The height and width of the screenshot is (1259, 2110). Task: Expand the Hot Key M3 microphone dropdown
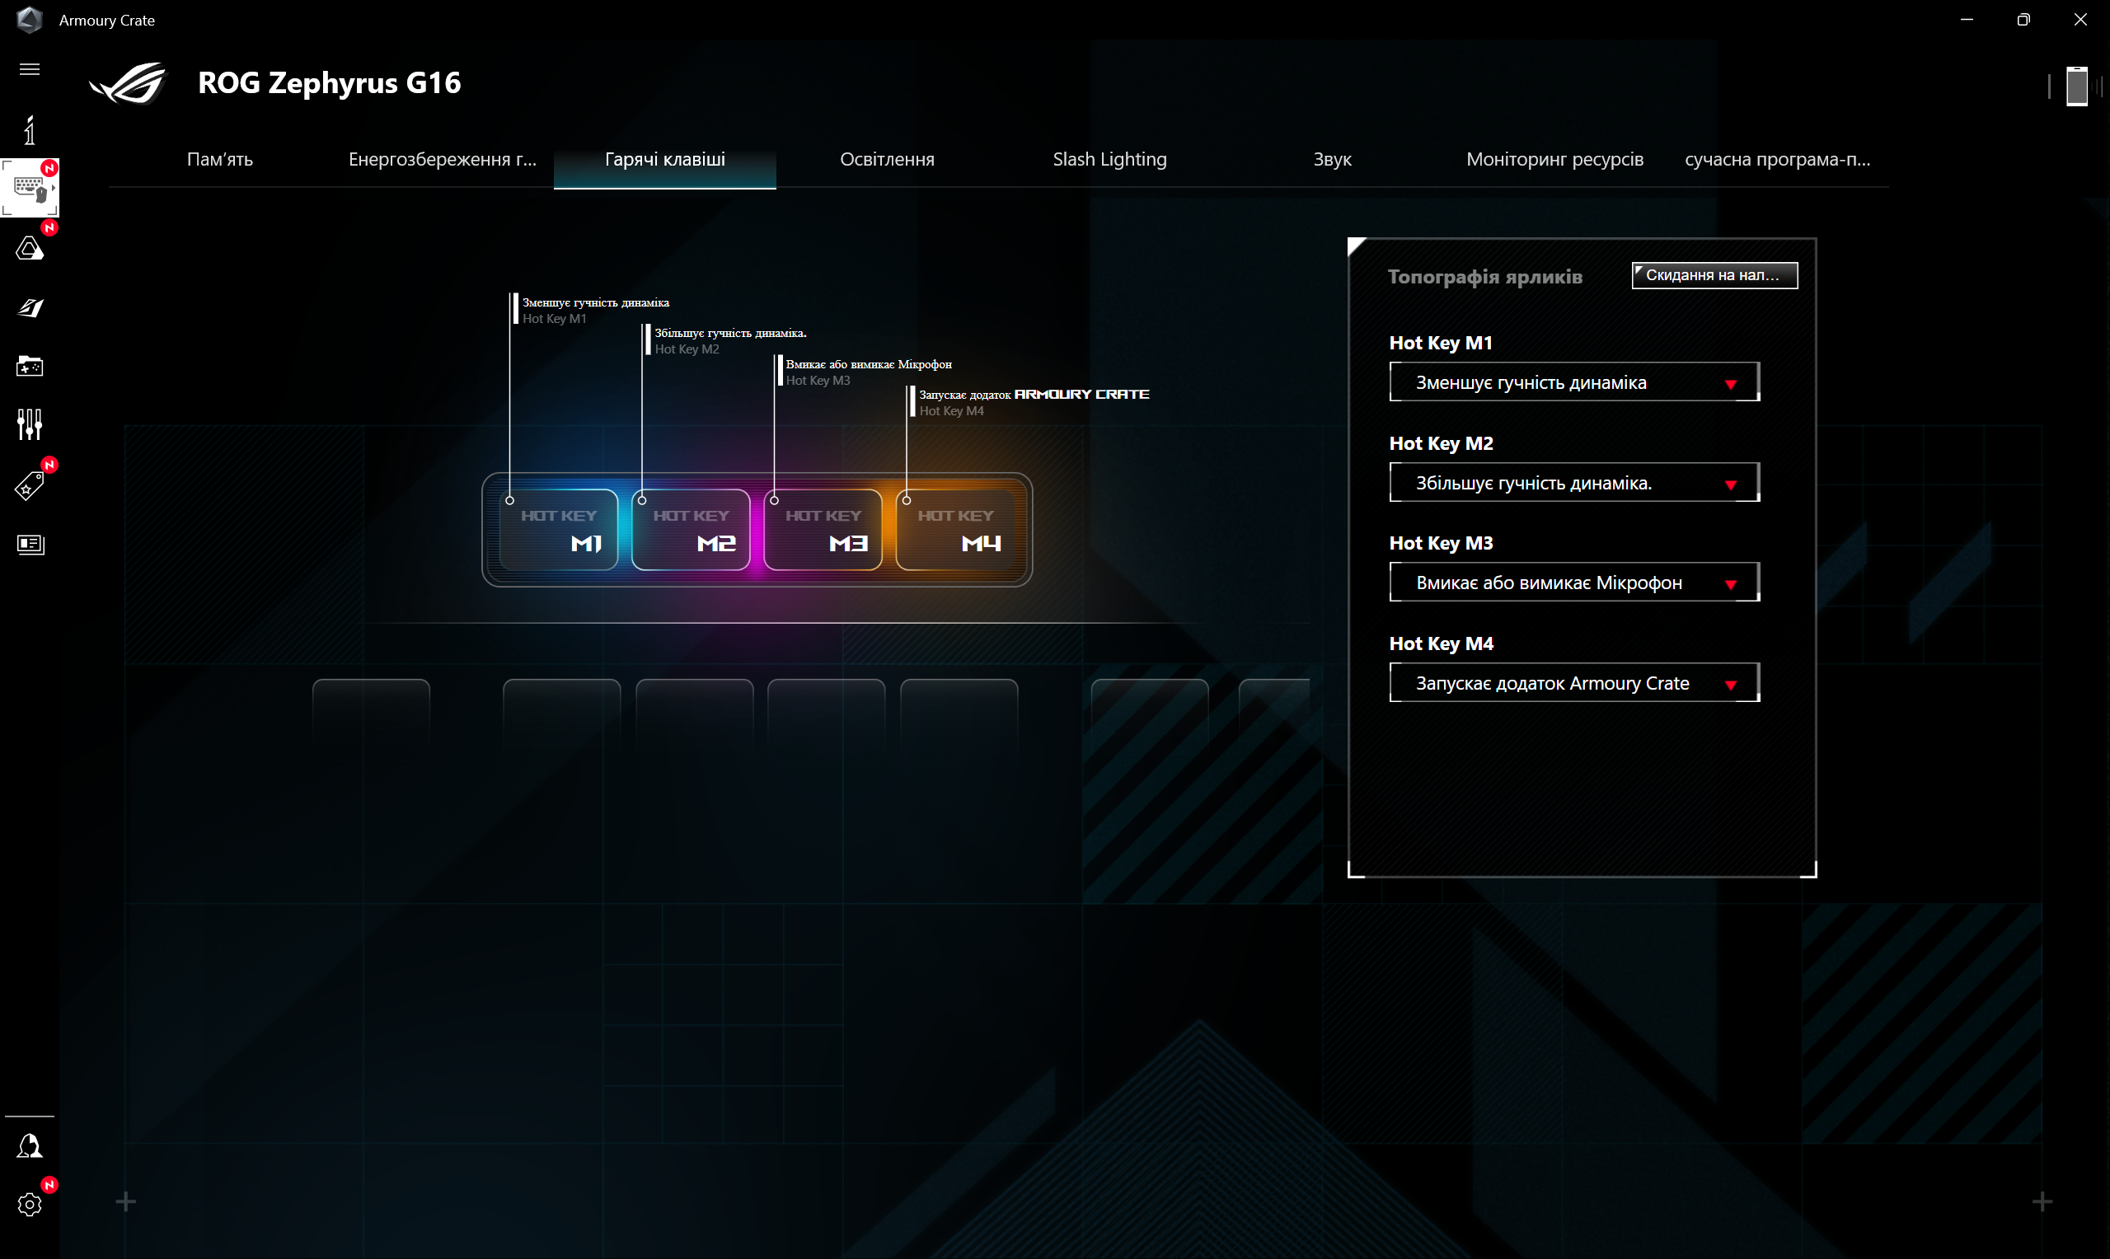point(1573,583)
